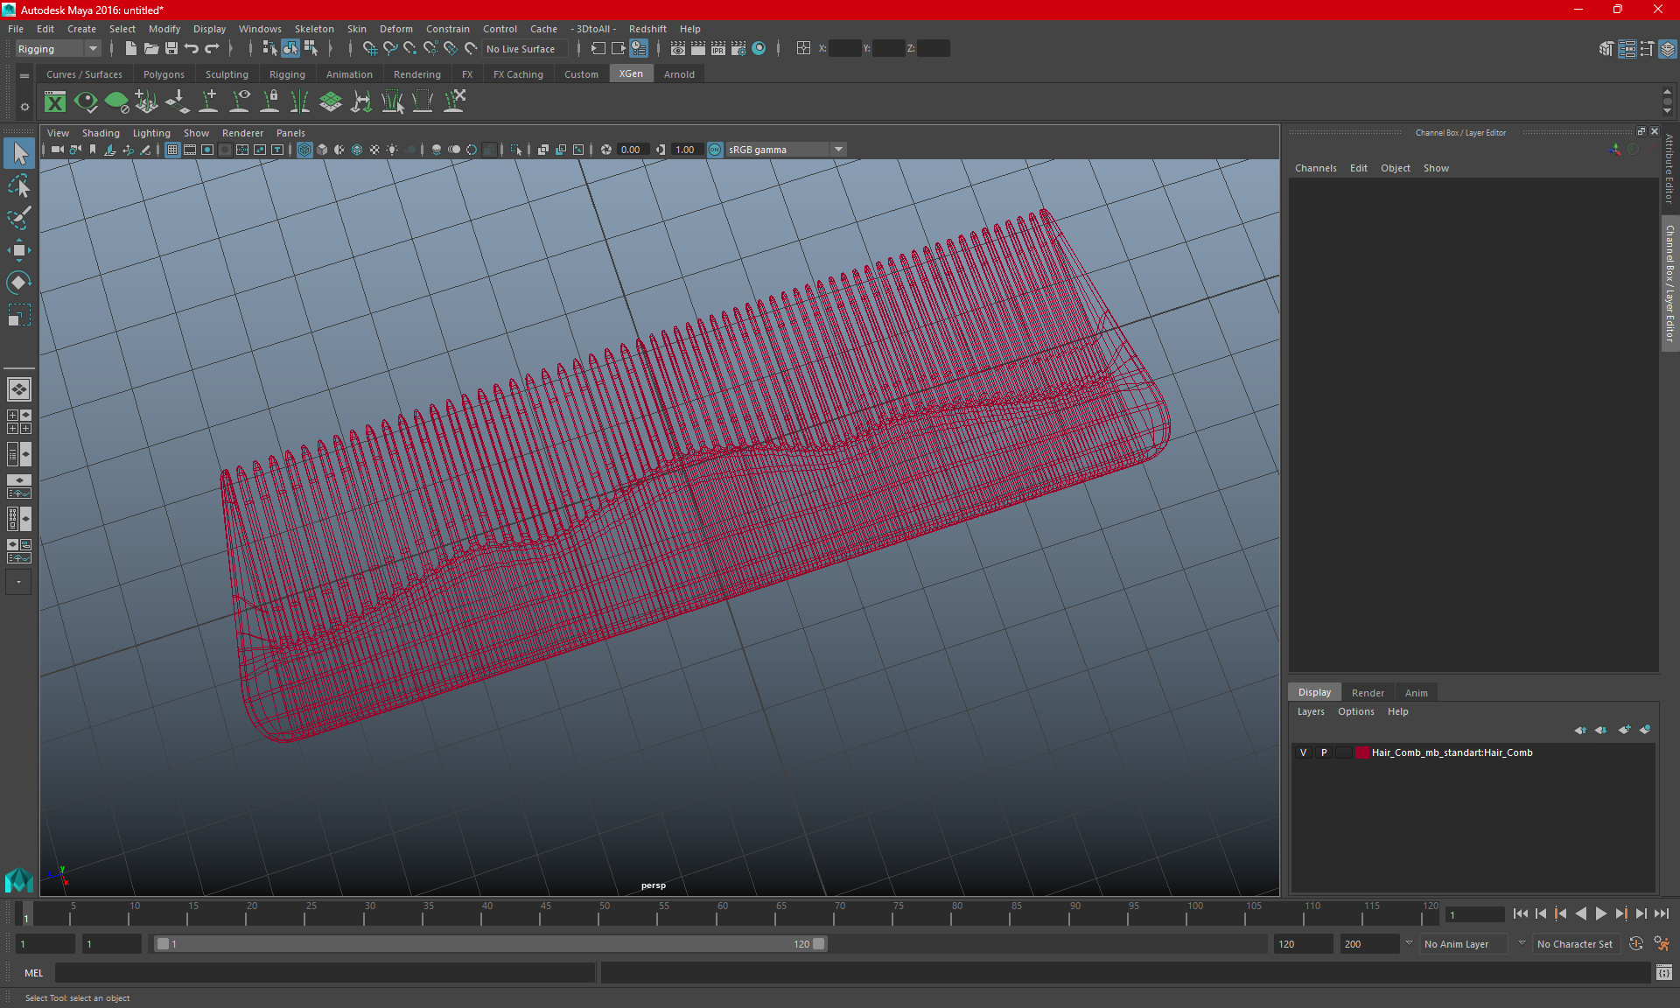Toggle the Isolate select icon
Image resolution: width=1680 pixels, height=1008 pixels.
(516, 150)
